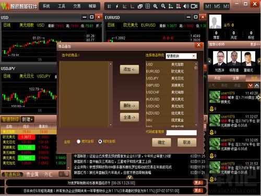261x196 pixels.
Task: Toggle sound with the speaker icon
Action: click(186, 6)
